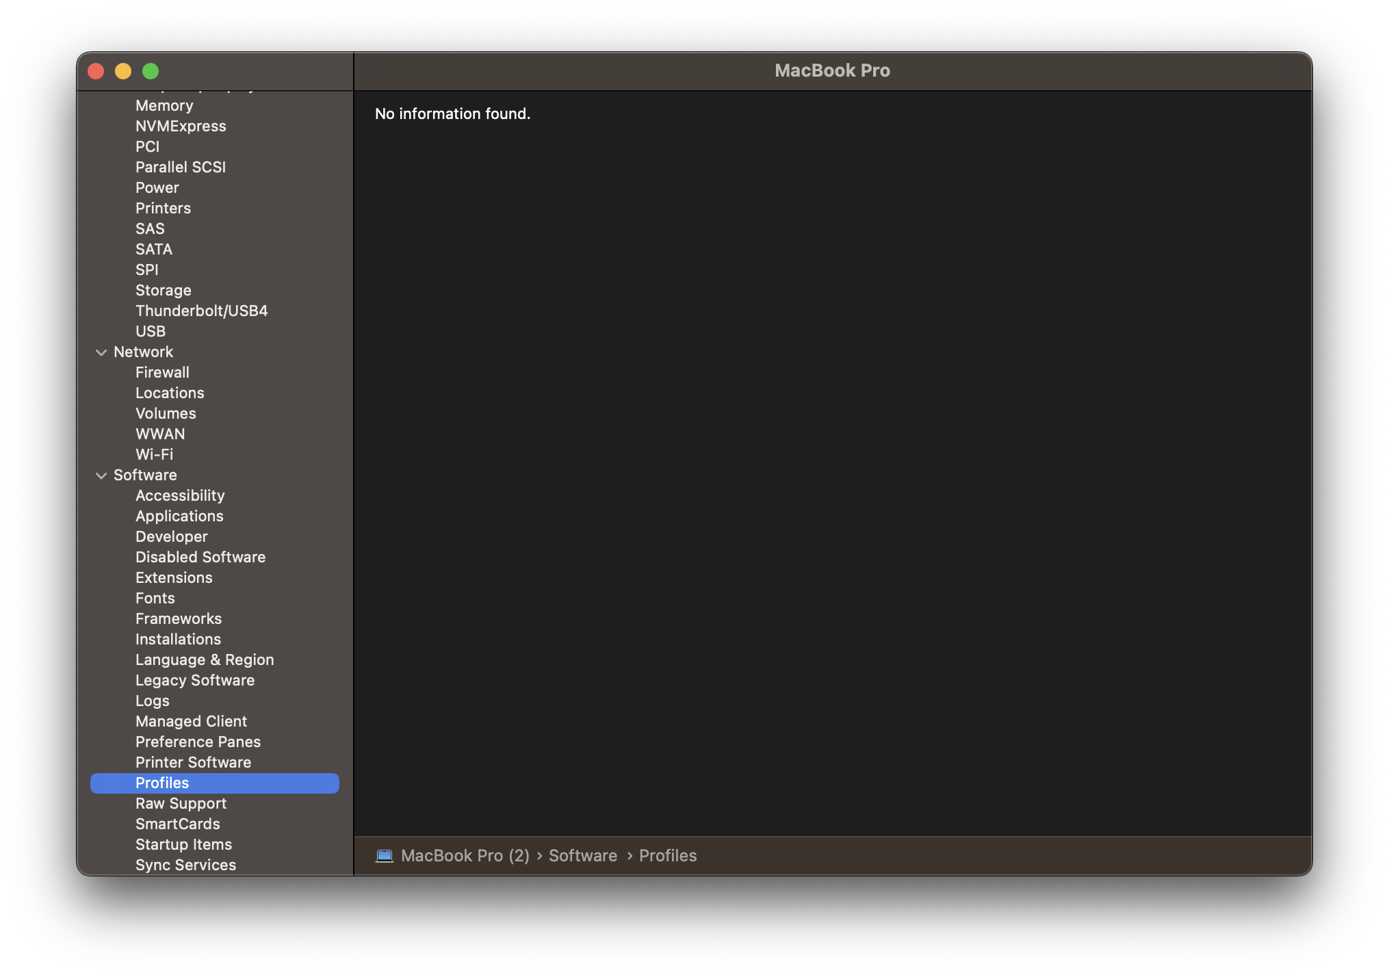This screenshot has width=1389, height=977.
Task: Zoom the window with green button
Action: click(x=151, y=71)
